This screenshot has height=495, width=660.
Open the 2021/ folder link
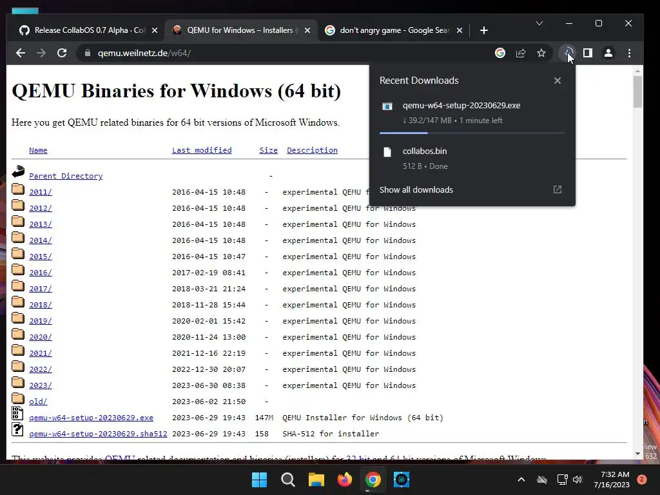point(41,353)
